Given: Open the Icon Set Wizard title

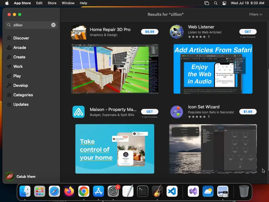Looking at the screenshot, I should click(204, 107).
